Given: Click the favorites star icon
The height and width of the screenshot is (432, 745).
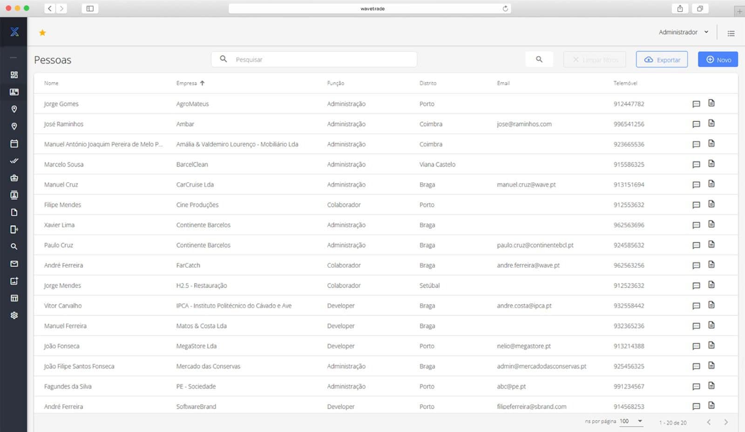Looking at the screenshot, I should tap(42, 33).
